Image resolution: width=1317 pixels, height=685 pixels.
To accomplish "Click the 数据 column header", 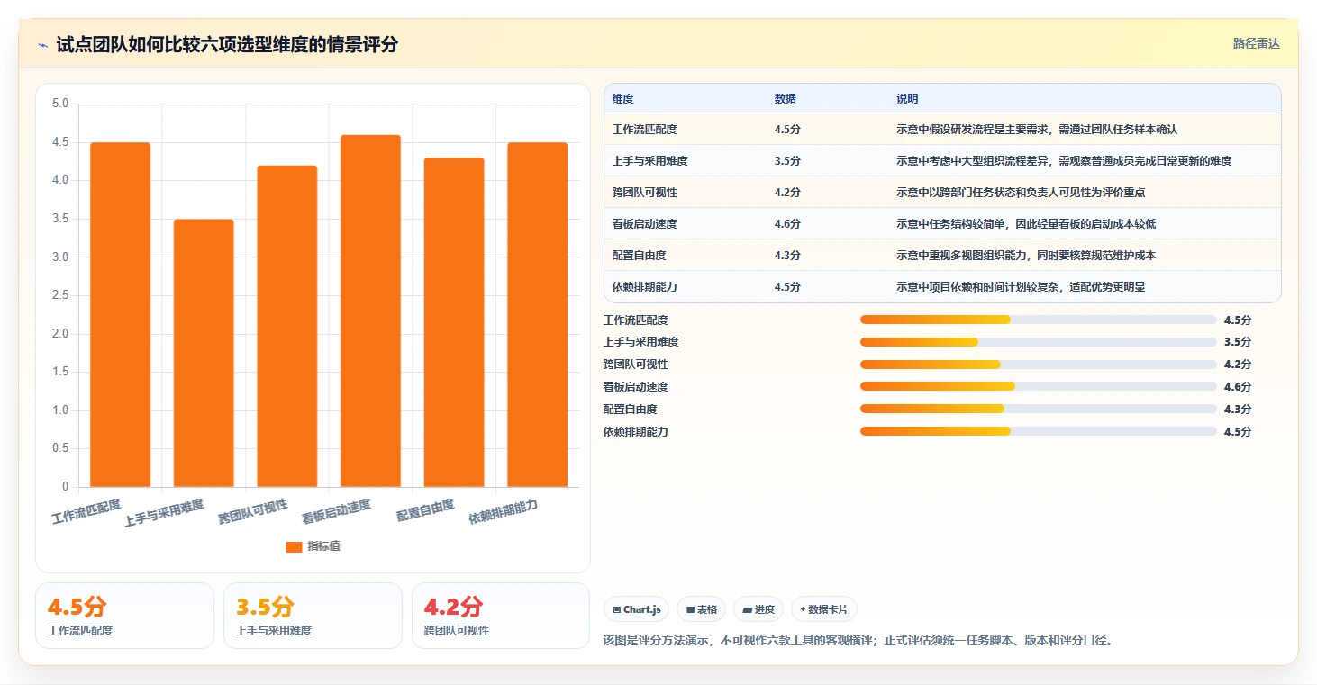I will pyautogui.click(x=785, y=99).
